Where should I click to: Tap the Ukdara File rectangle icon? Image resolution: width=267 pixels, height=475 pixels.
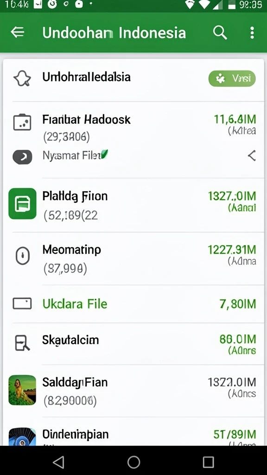tap(22, 303)
